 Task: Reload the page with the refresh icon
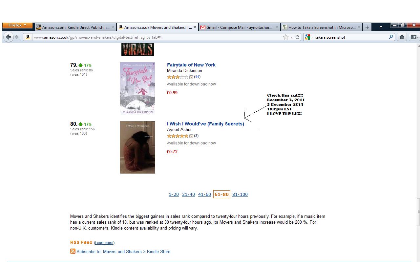tap(297, 37)
